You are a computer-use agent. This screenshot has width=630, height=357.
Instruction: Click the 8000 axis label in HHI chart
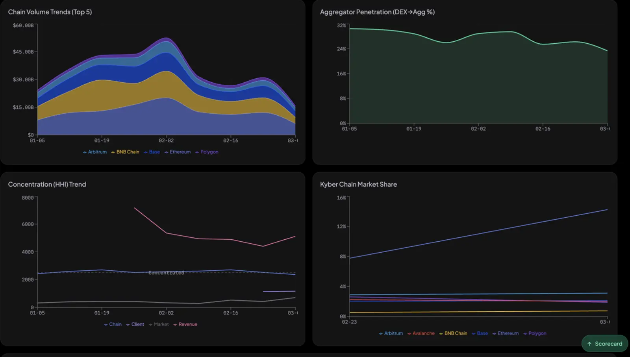[28, 198]
